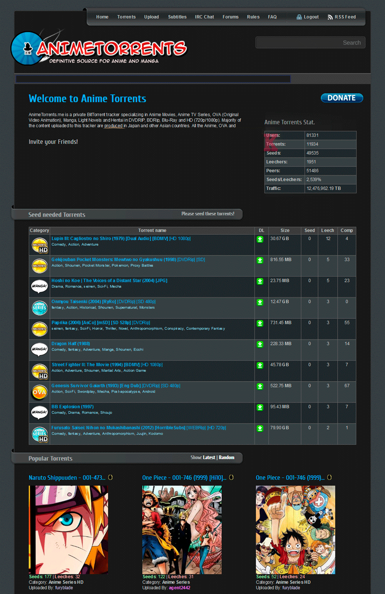Show Random popular torrents
The height and width of the screenshot is (594, 385).
[x=226, y=457]
